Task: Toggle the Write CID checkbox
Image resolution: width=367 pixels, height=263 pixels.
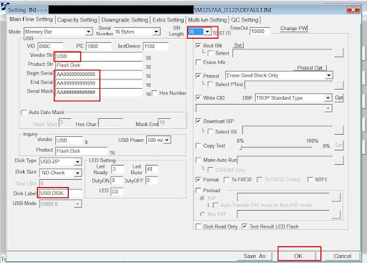Action: point(198,97)
